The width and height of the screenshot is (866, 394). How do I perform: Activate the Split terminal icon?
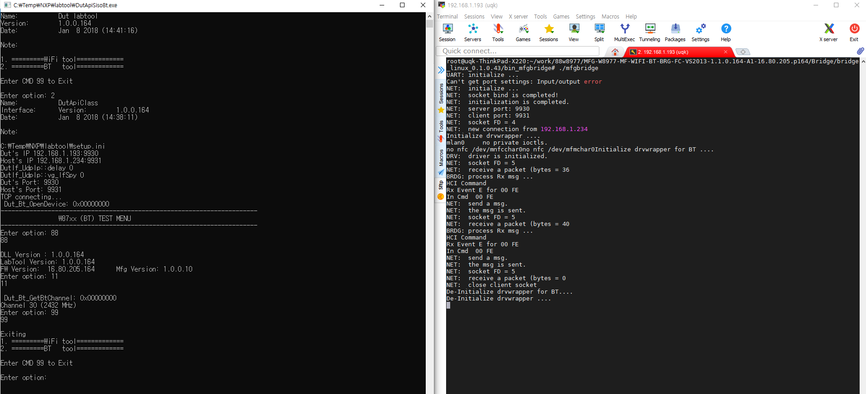pos(599,33)
